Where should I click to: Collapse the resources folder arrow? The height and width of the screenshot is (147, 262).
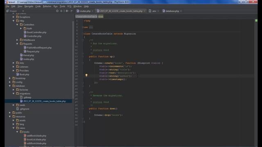pos(10,116)
